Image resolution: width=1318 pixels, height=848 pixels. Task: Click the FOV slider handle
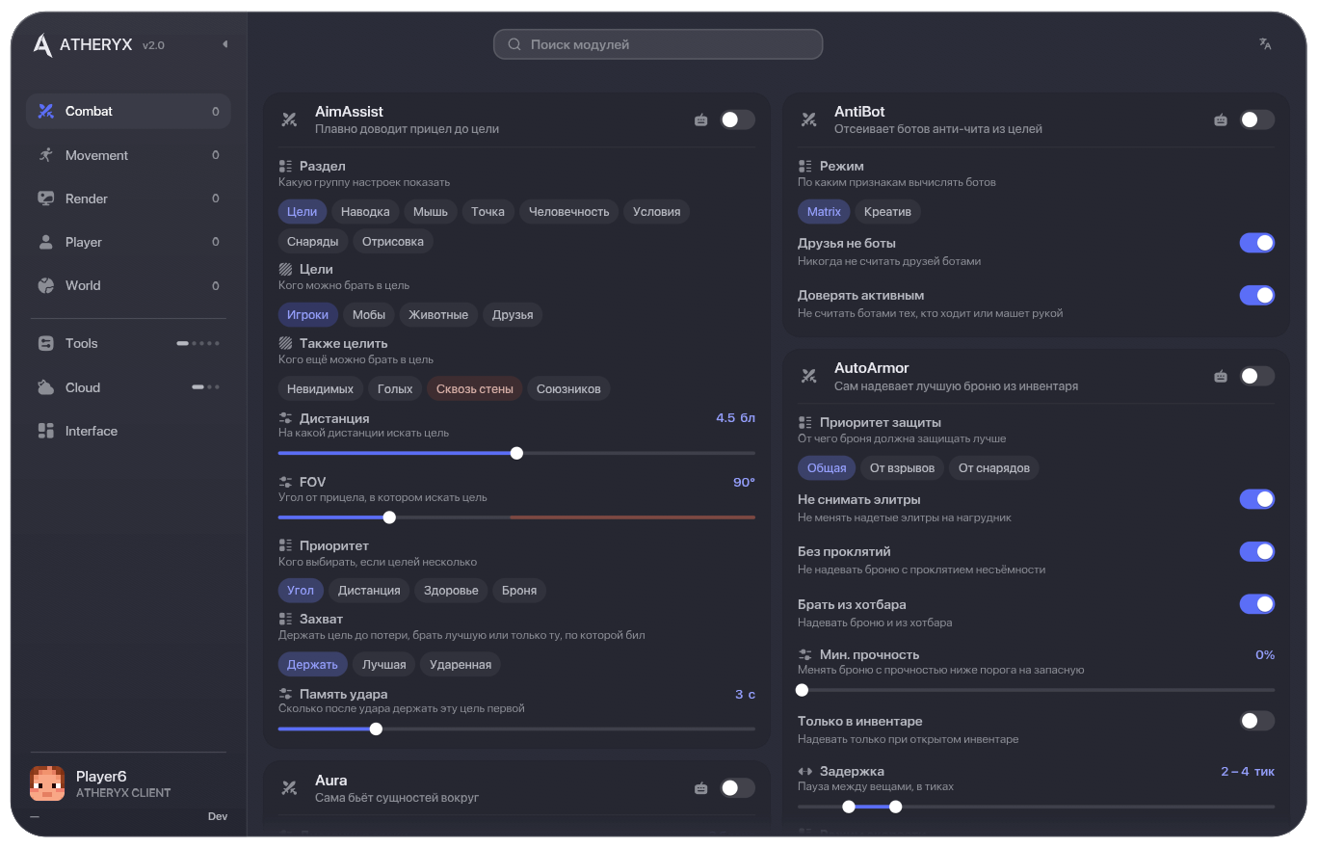[389, 517]
